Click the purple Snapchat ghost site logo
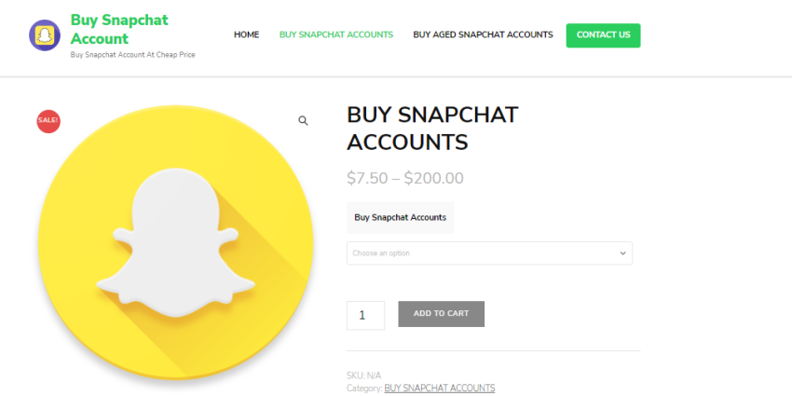 click(45, 35)
